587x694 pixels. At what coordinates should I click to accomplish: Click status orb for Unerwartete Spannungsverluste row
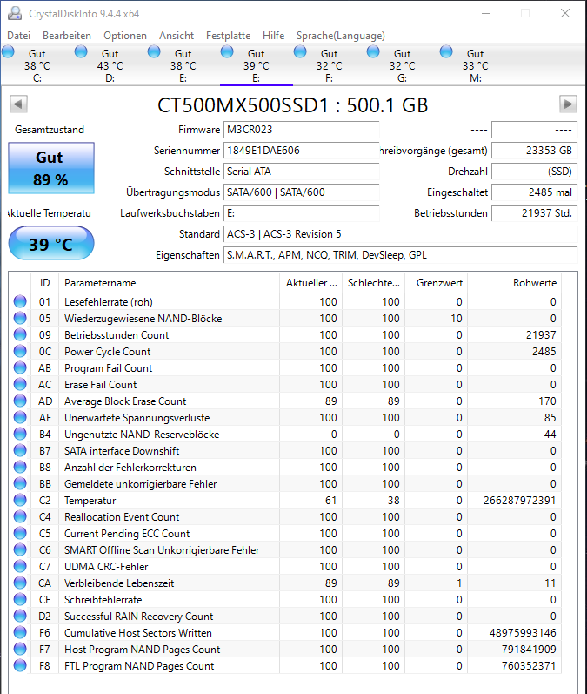point(20,417)
